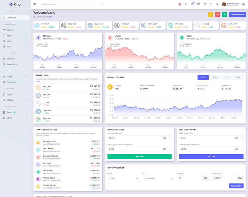Open the notifications bell
Viewport: 248px width, 197px height.
point(205,4)
